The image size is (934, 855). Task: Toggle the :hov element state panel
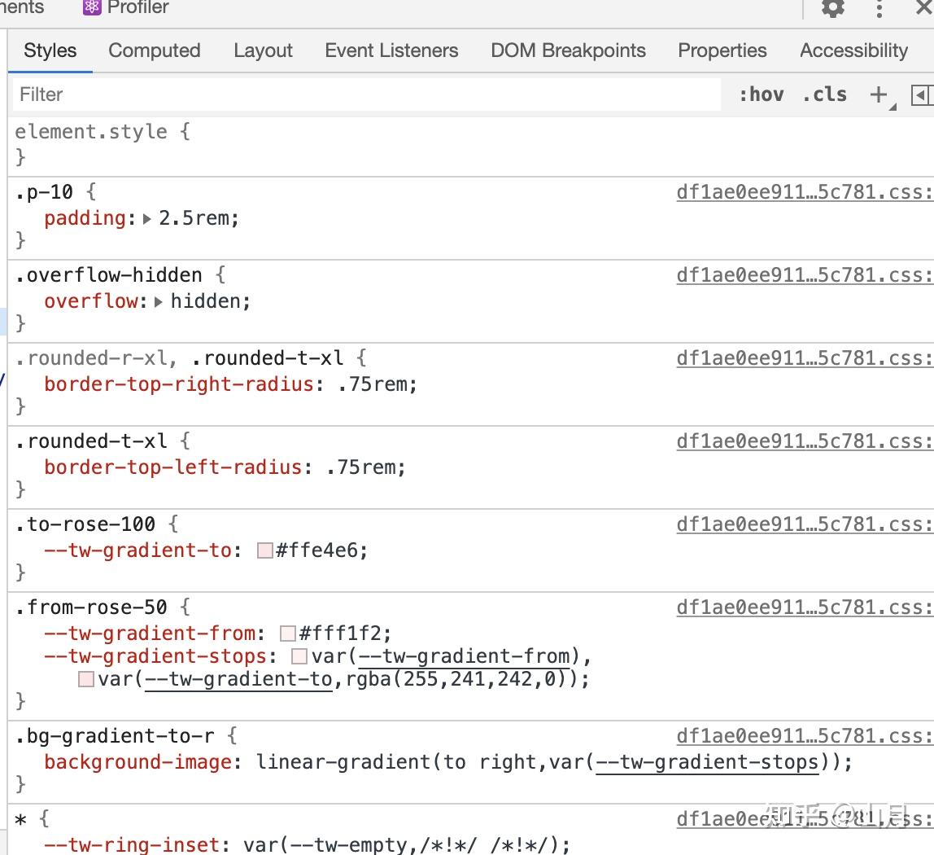(x=761, y=94)
